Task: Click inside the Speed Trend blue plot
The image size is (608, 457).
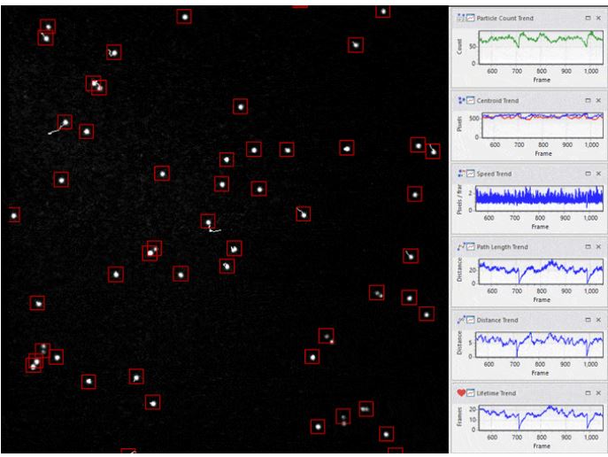Action: pyautogui.click(x=540, y=197)
